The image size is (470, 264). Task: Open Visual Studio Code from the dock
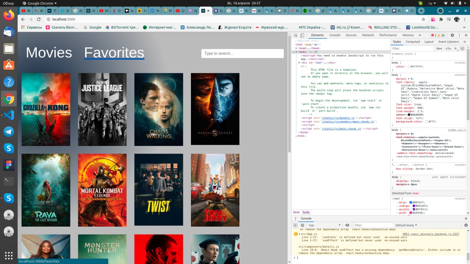click(x=9, y=115)
